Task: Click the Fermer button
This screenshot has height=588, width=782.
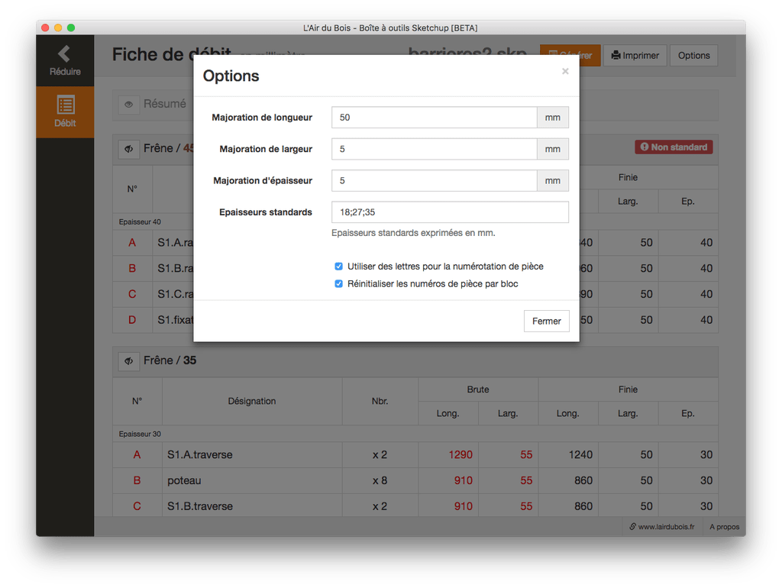Action: click(547, 321)
